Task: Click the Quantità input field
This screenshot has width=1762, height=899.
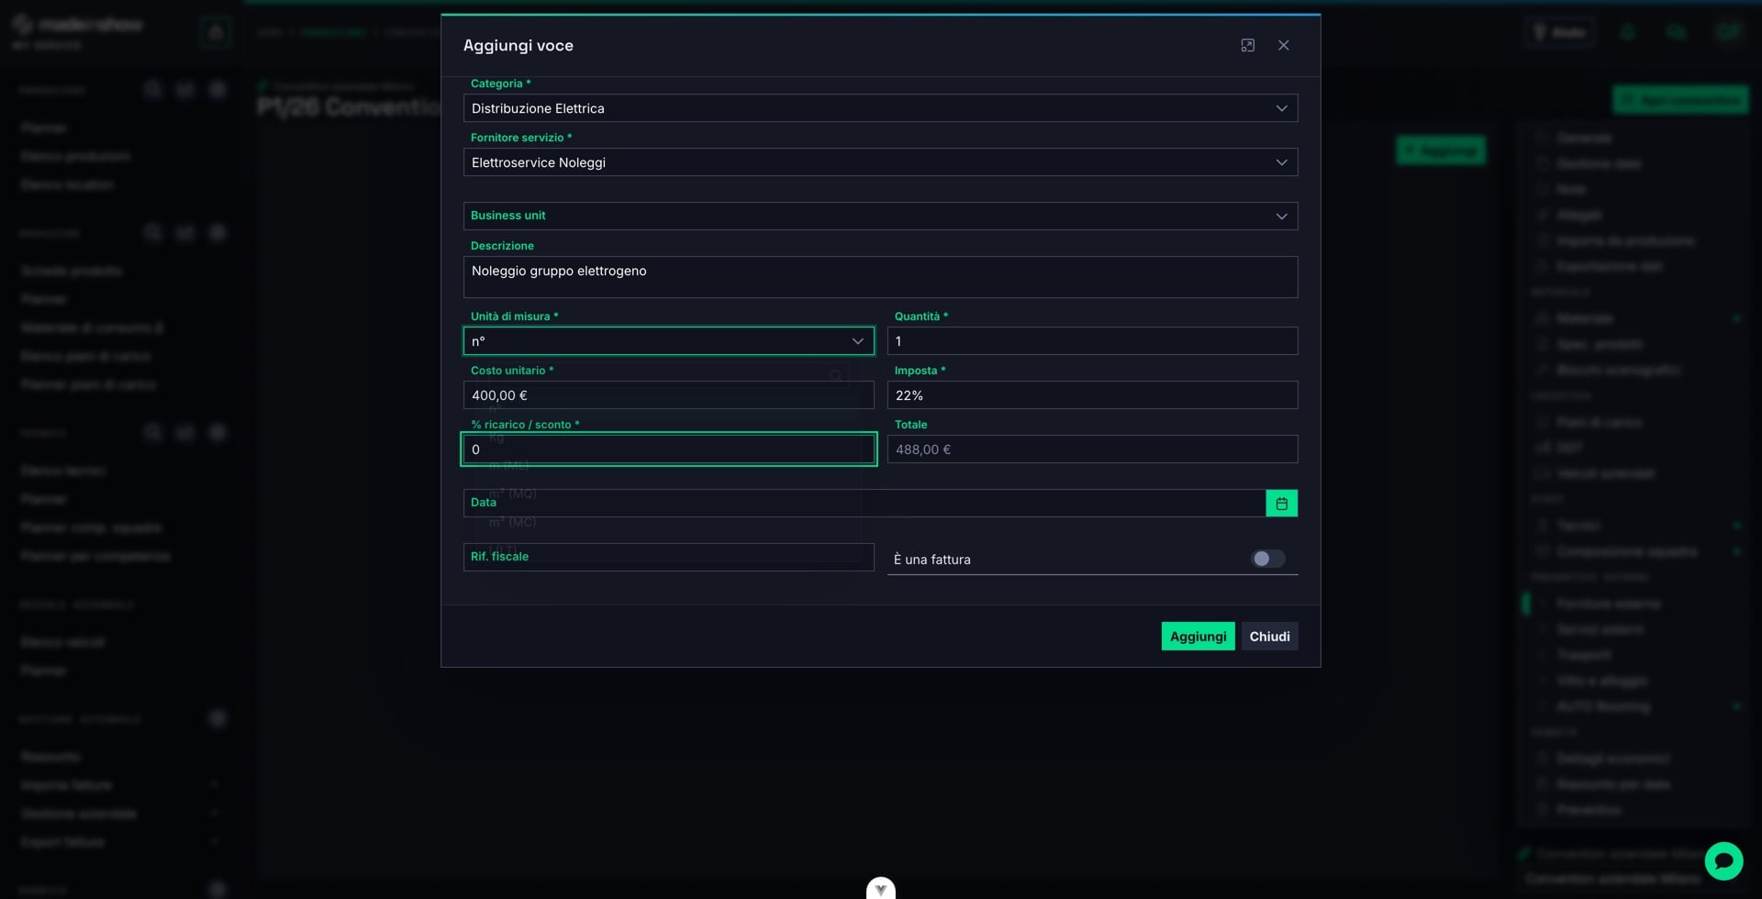Action: [x=1092, y=341]
